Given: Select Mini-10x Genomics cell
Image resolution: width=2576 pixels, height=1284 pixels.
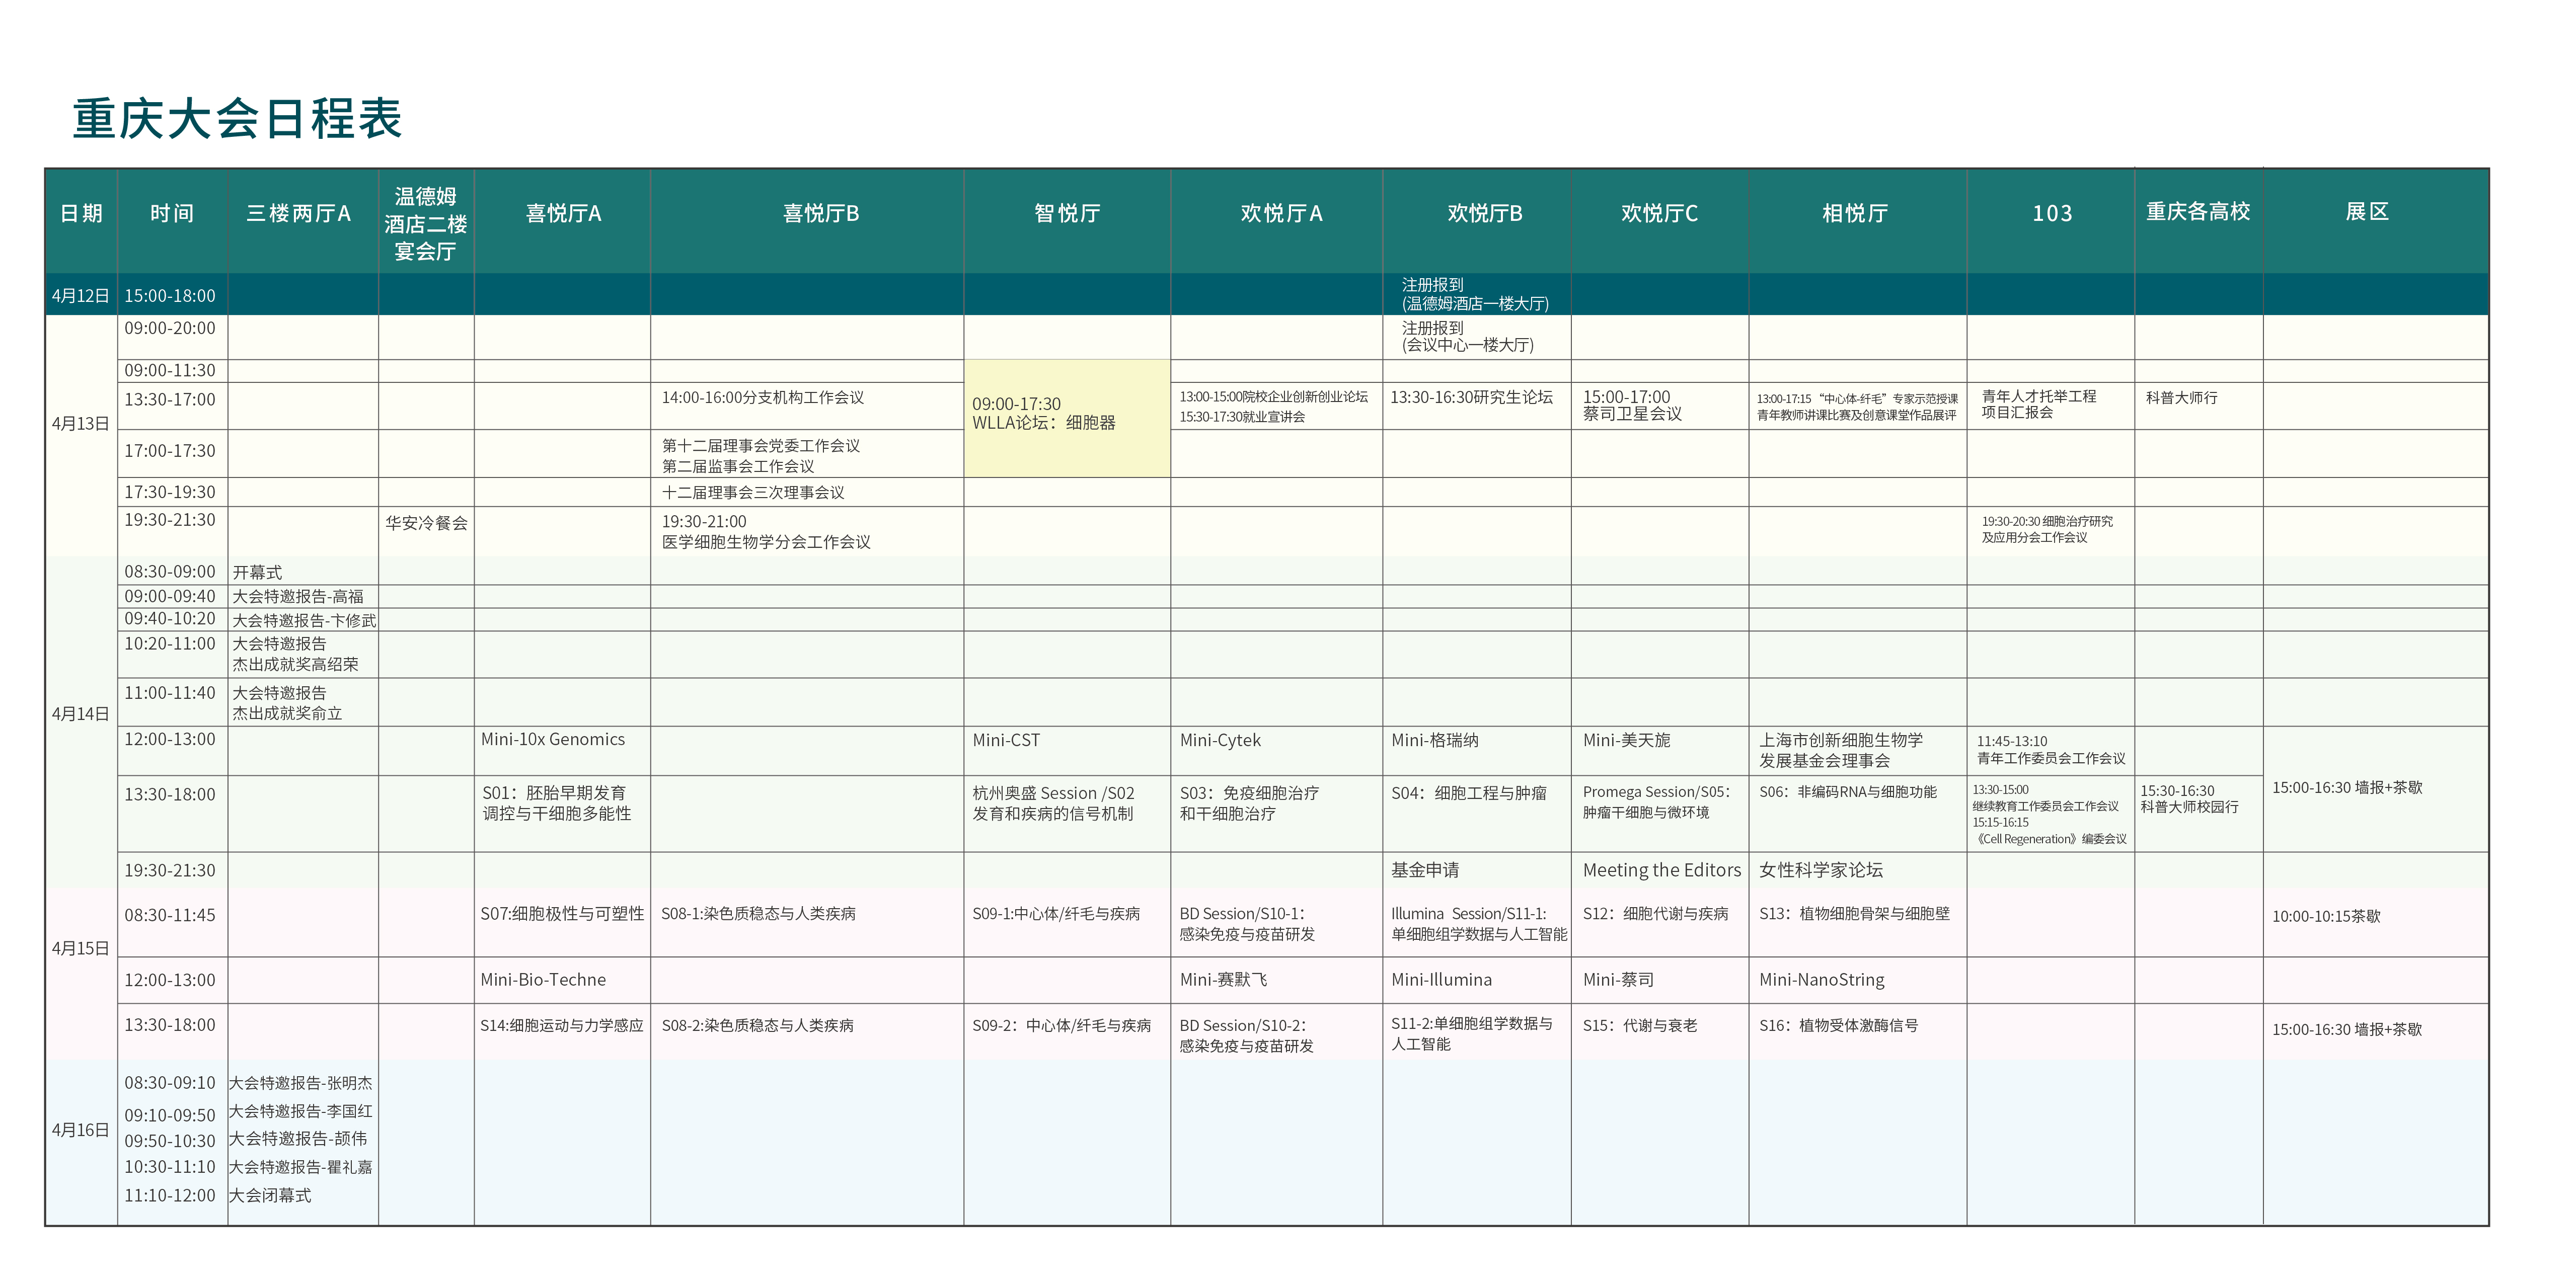Looking at the screenshot, I should point(552,740).
